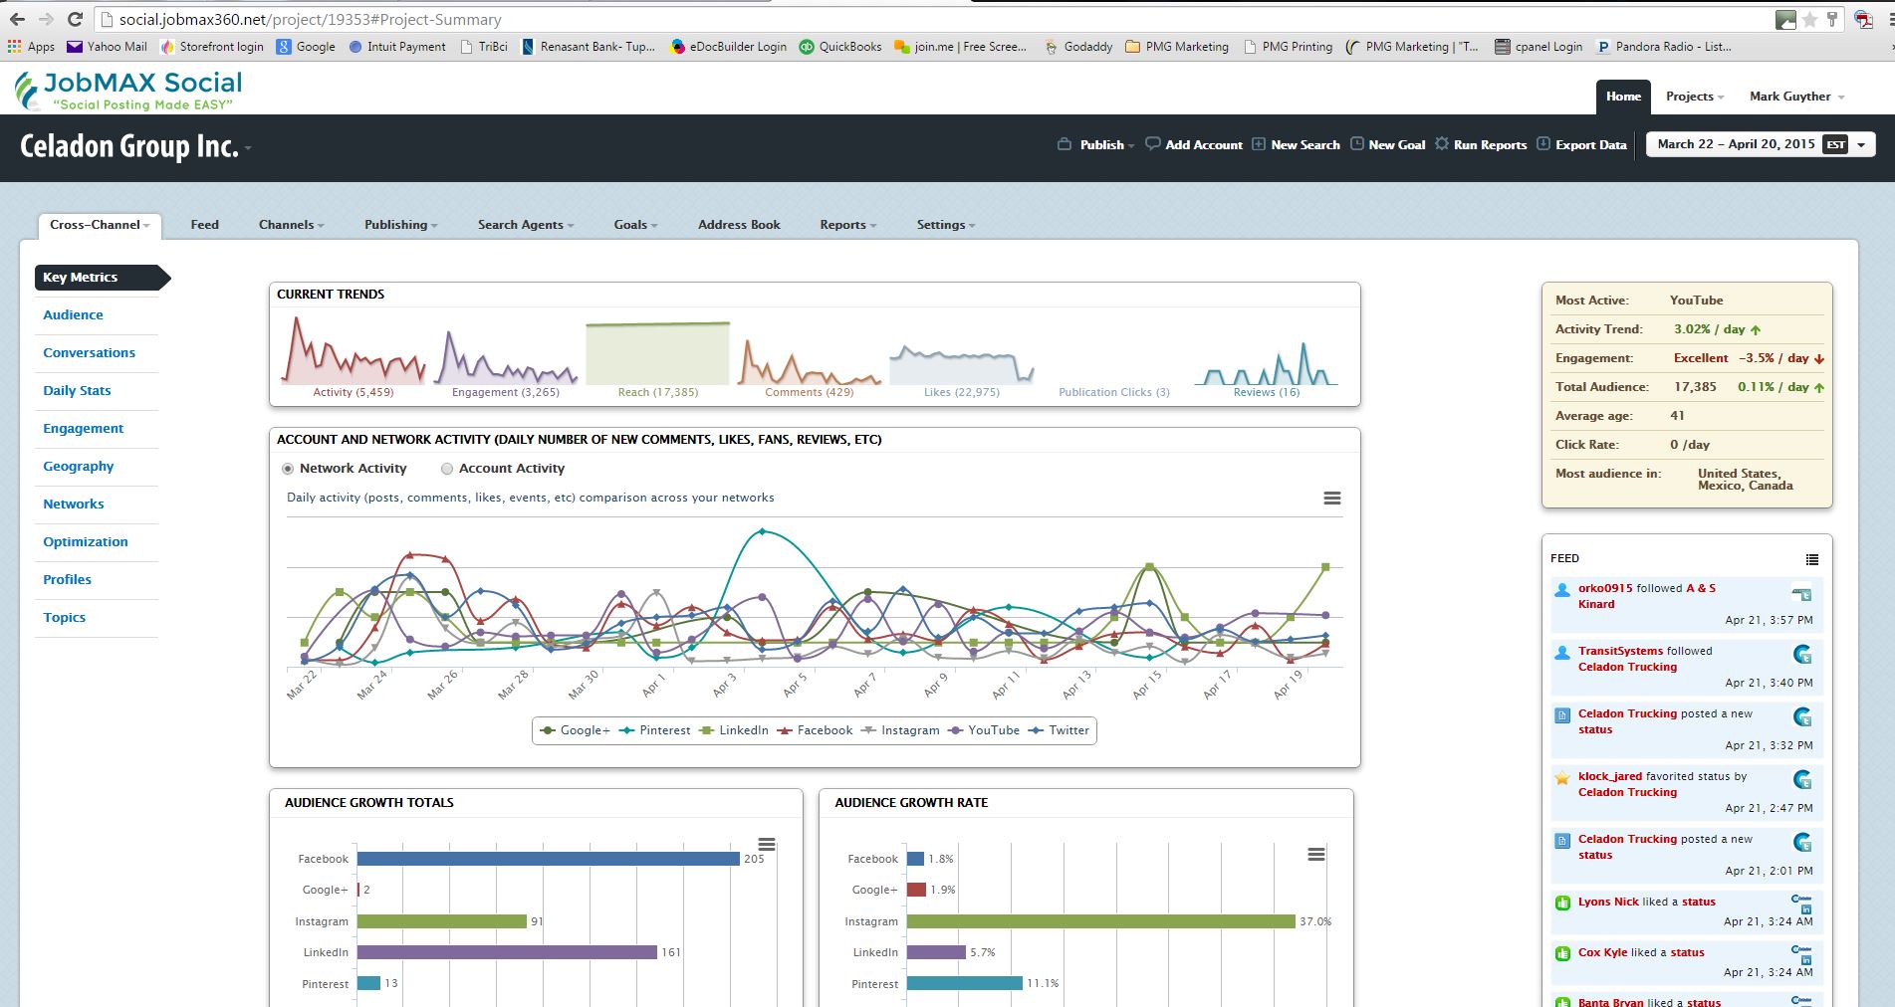Open the Optimization sidebar link
Screen dimensions: 1895x1007
85,541
